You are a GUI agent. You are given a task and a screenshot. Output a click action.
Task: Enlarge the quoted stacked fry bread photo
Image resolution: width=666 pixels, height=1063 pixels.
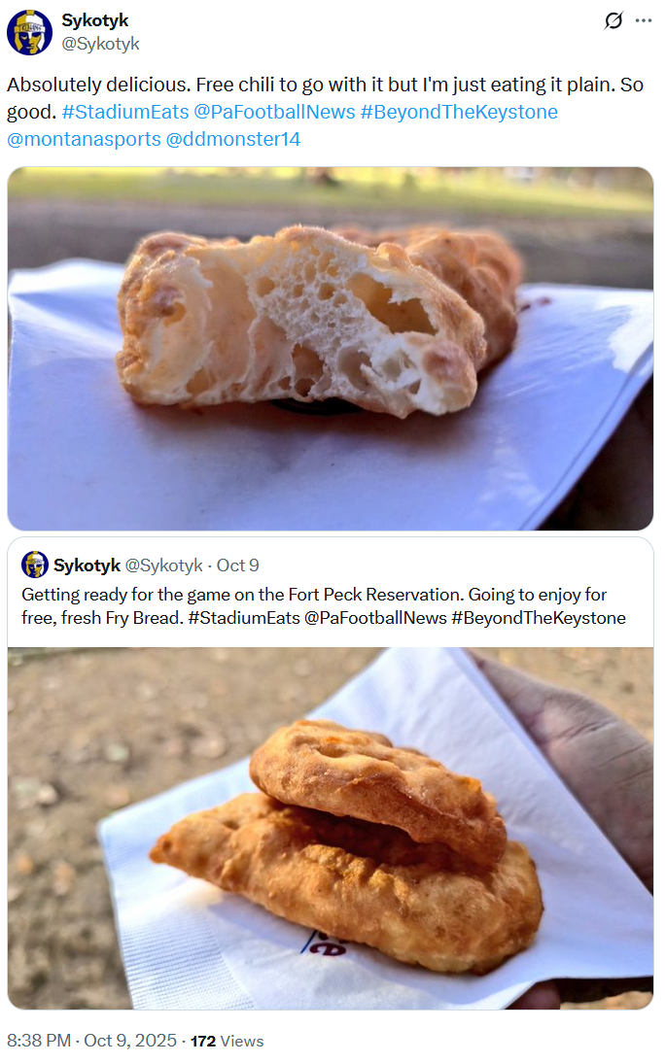[331, 828]
